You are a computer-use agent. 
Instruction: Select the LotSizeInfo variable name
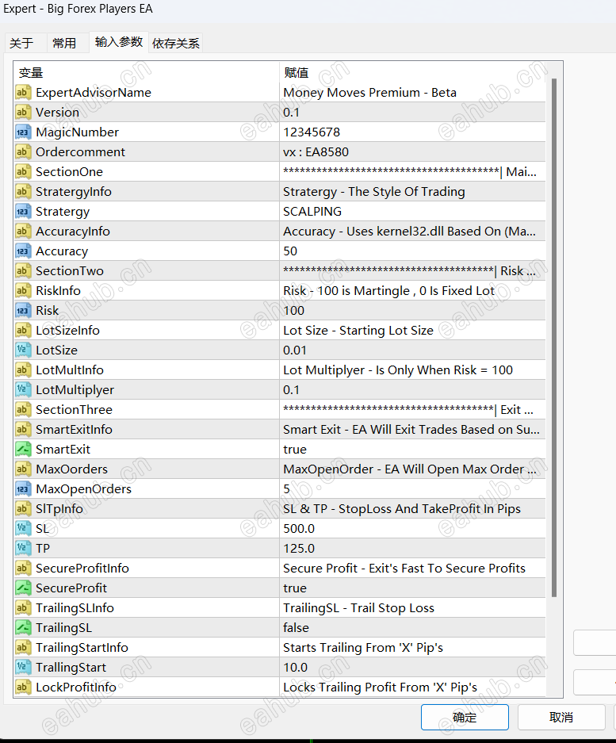[x=67, y=331]
